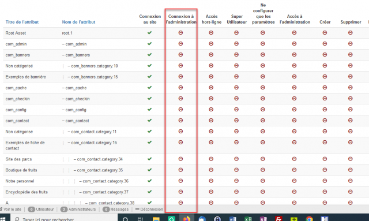Click Encyclopédie des fruits row Supprimer denied icon
Image resolution: width=369 pixels, height=221 pixels.
(x=351, y=192)
